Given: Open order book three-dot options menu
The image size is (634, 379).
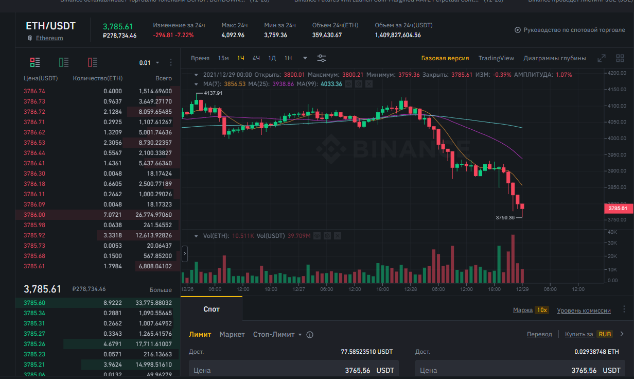Looking at the screenshot, I should pyautogui.click(x=171, y=62).
